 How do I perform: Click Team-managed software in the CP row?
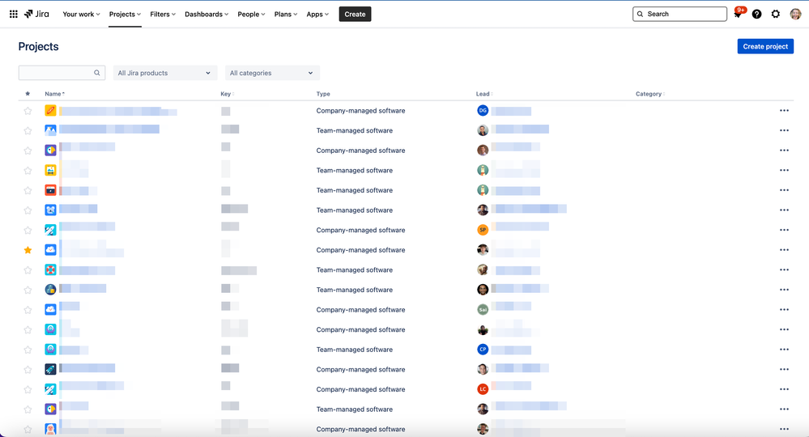(355, 350)
